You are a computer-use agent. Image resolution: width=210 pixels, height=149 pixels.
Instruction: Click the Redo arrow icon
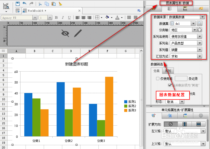[31, 4]
